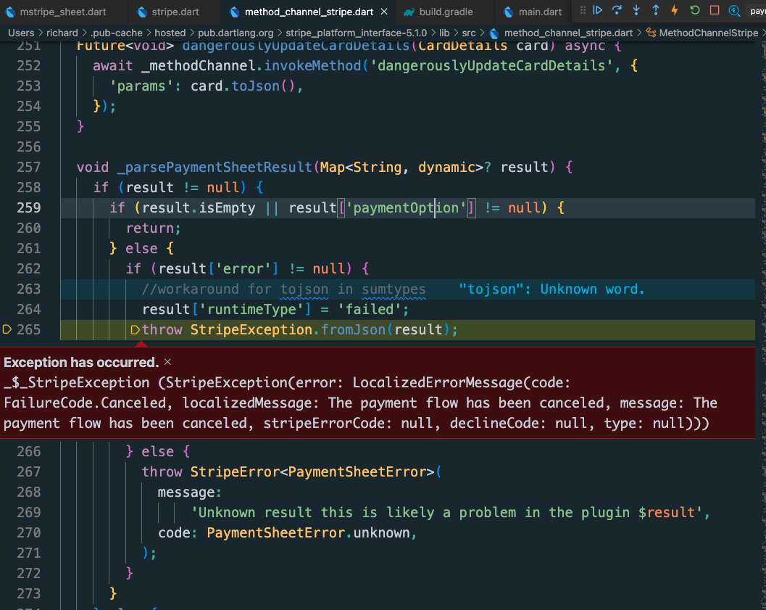Open the .pub-cache breadcrumb segment

(x=116, y=33)
